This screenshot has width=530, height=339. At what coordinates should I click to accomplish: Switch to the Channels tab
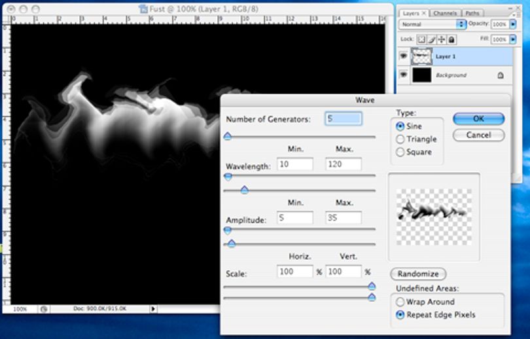click(x=444, y=13)
